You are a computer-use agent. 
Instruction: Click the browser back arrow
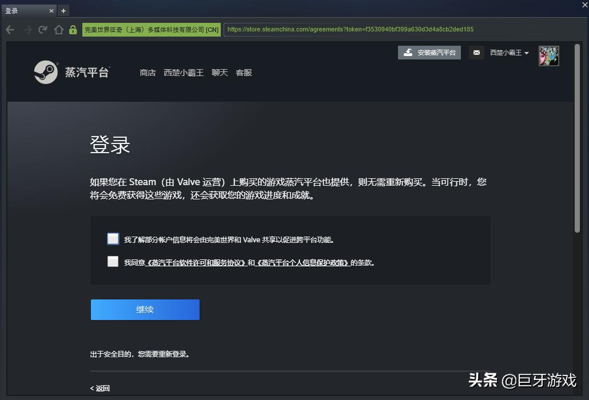[x=10, y=29]
